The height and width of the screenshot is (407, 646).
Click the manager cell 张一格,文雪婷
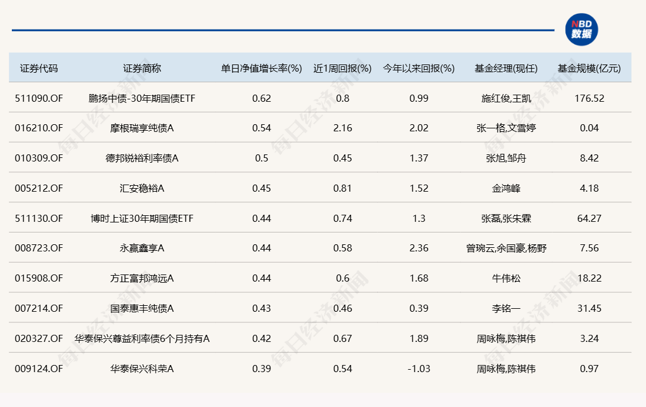(x=506, y=128)
